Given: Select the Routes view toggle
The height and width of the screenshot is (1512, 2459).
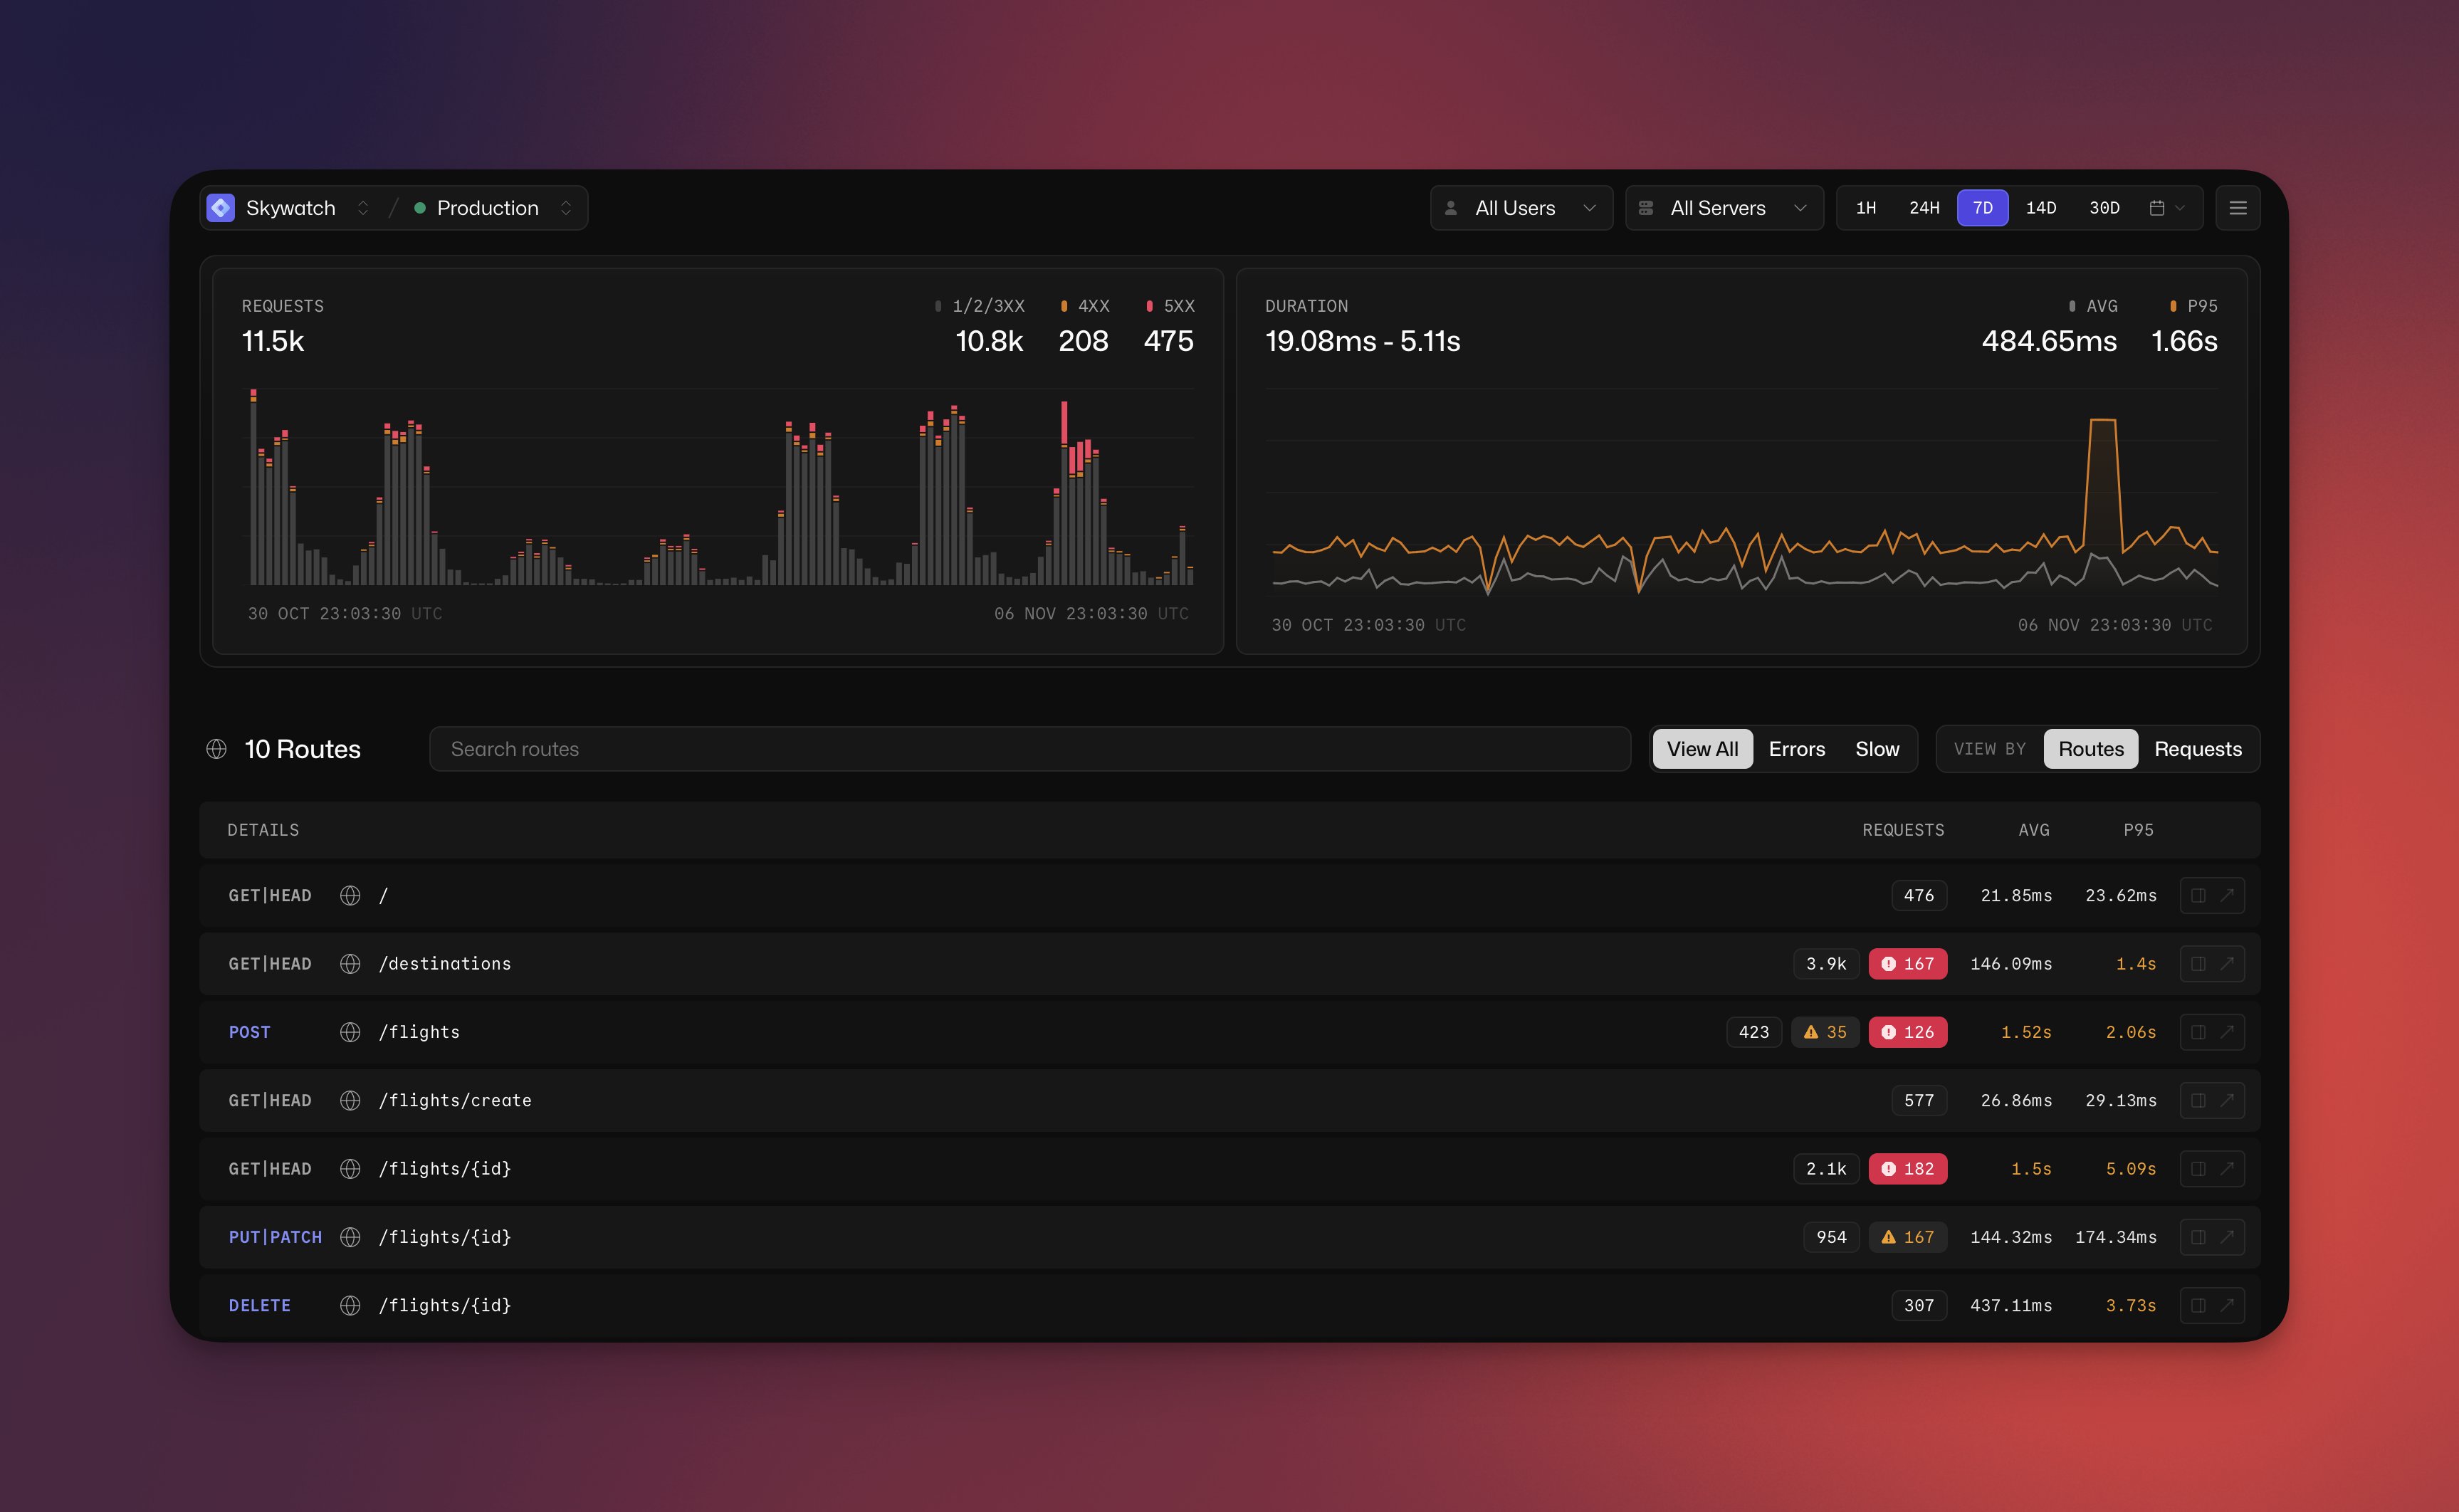Looking at the screenshot, I should (2090, 749).
